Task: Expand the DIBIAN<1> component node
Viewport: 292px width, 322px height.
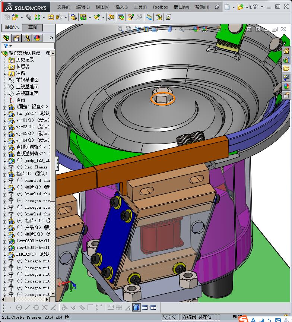Action: pos(5,255)
